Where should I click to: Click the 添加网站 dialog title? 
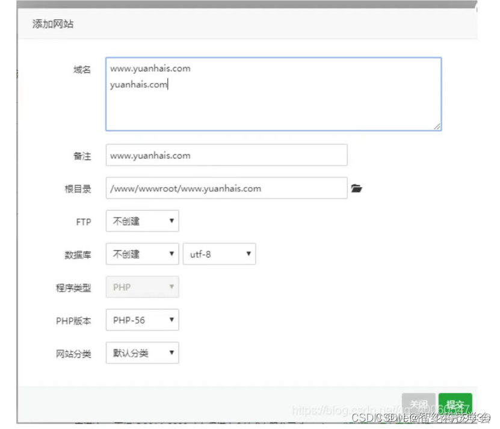click(53, 25)
